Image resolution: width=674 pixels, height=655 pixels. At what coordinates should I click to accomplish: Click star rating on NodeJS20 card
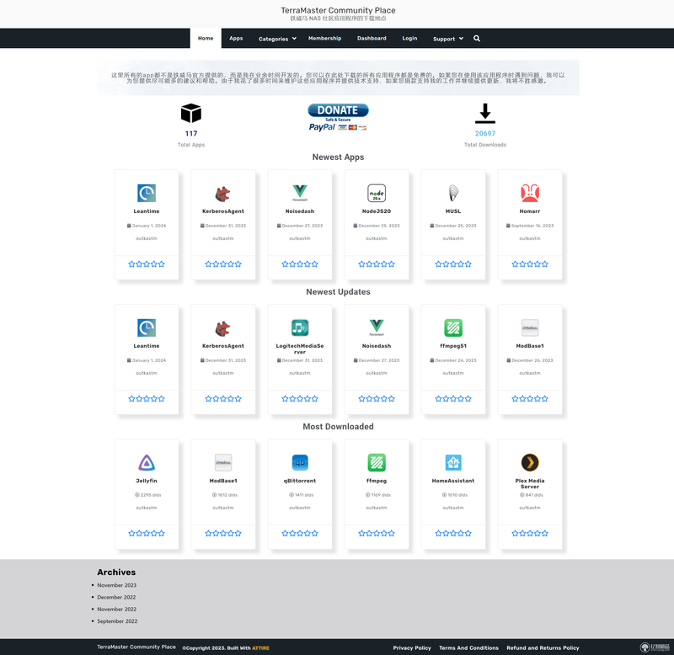point(377,264)
